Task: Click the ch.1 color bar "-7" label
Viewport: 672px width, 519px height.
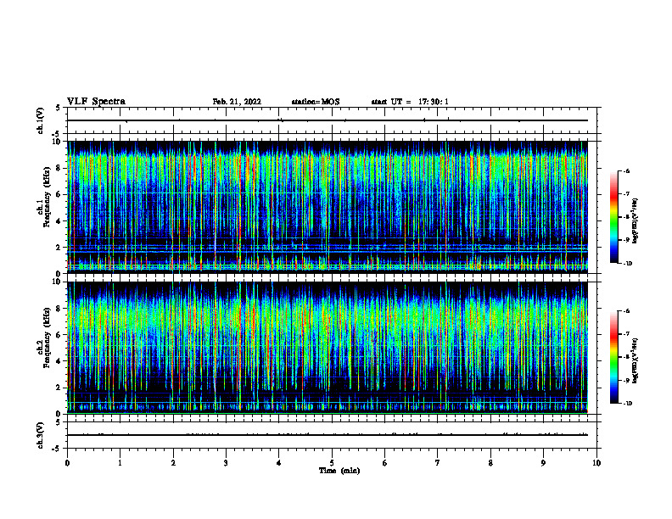Action: point(625,194)
